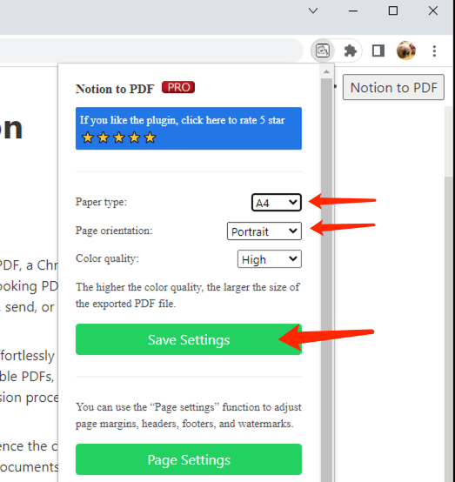The width and height of the screenshot is (455, 482).
Task: Close the browser window
Action: point(433,10)
